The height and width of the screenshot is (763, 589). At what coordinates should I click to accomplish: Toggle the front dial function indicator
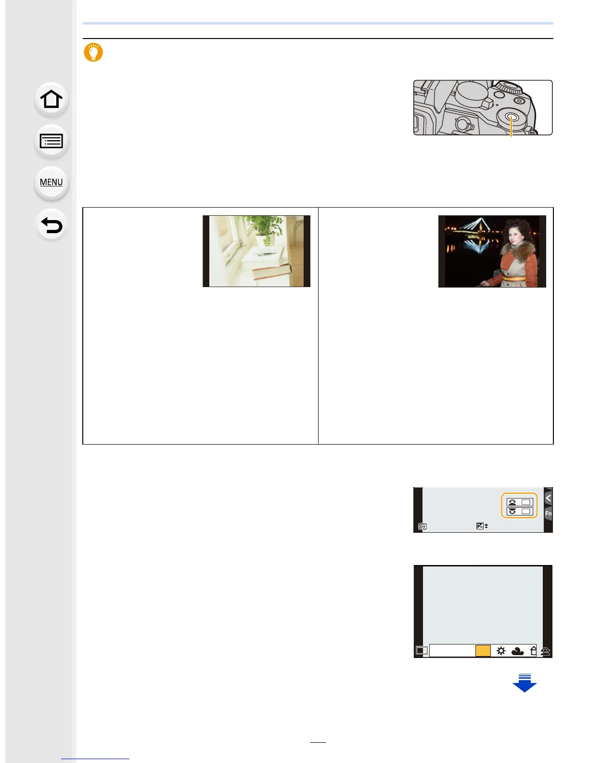[x=520, y=502]
